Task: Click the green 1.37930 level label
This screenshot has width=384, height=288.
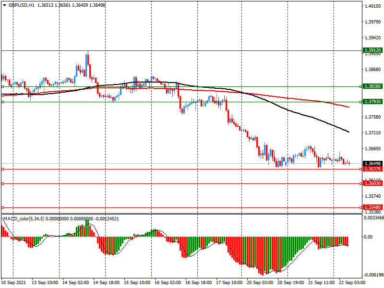Action: tap(372, 102)
